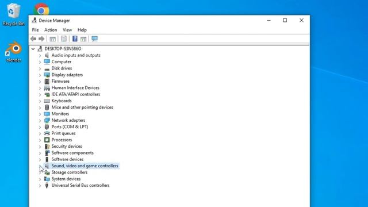
Task: Click the Back arrow toolbar icon
Action: 33,39
